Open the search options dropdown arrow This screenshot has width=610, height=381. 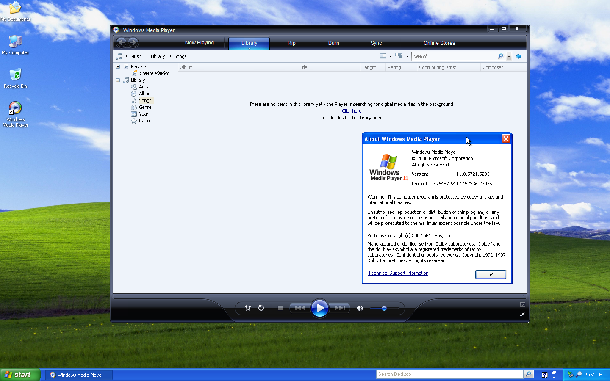[x=509, y=56]
